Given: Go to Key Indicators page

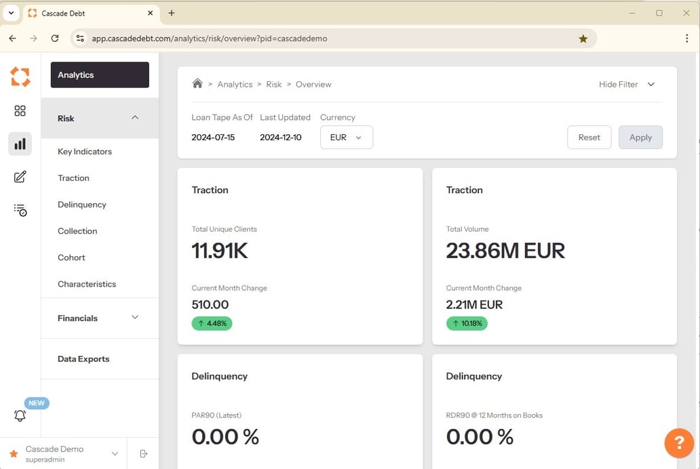Looking at the screenshot, I should tap(85, 152).
